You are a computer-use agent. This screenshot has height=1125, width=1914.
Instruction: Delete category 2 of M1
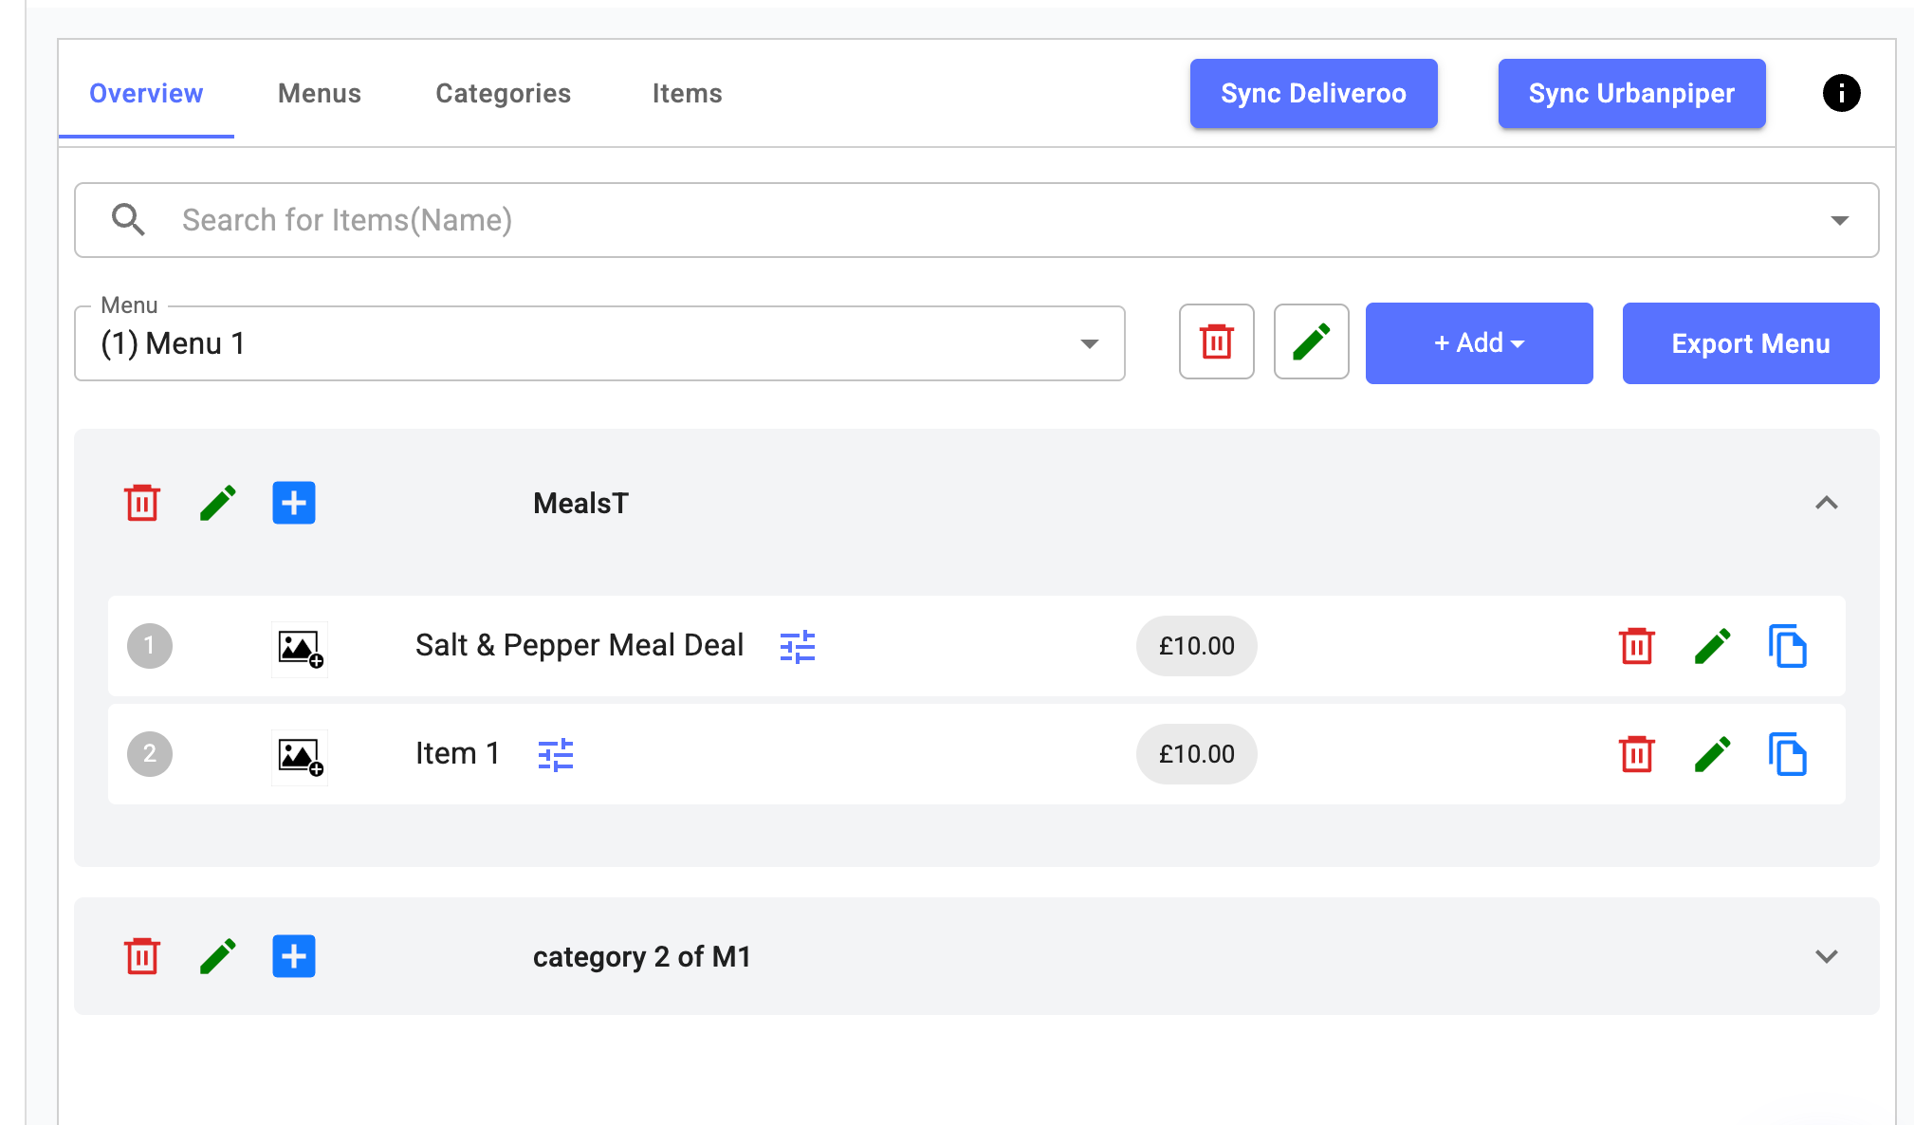pos(142,956)
